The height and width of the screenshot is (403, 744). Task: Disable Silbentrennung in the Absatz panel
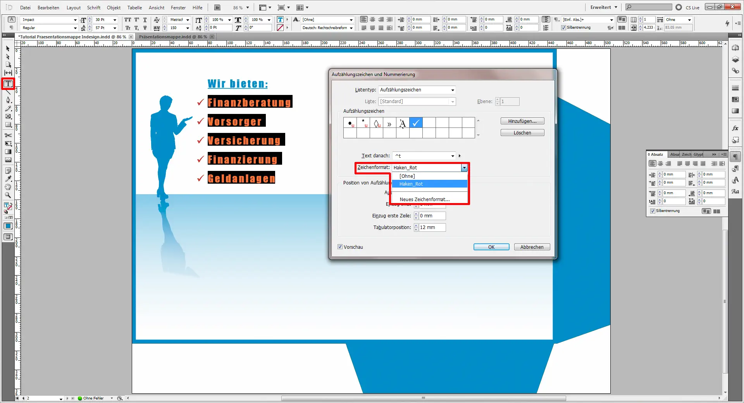pyautogui.click(x=653, y=211)
